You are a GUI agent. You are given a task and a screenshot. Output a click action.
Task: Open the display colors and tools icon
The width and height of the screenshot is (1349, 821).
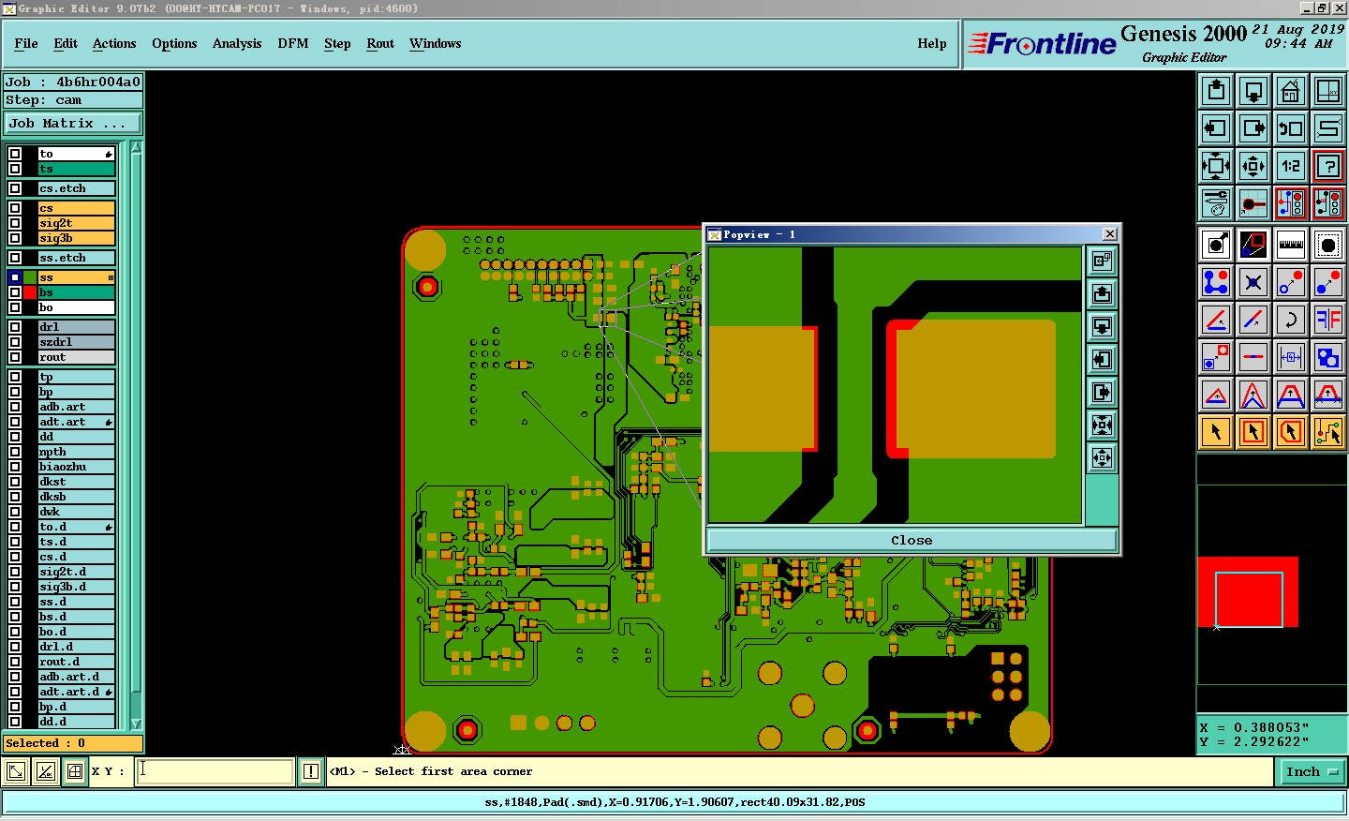1216,203
